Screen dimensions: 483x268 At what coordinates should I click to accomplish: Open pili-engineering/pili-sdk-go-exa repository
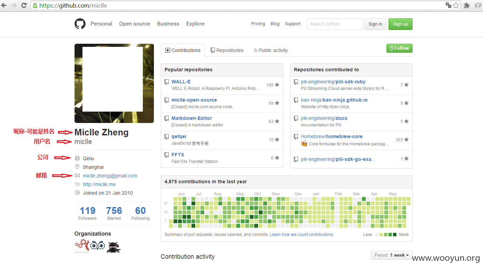[338, 159]
